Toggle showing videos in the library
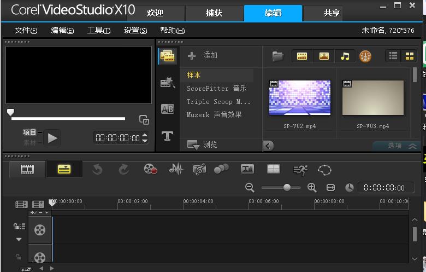The image size is (426, 272). coord(302,56)
